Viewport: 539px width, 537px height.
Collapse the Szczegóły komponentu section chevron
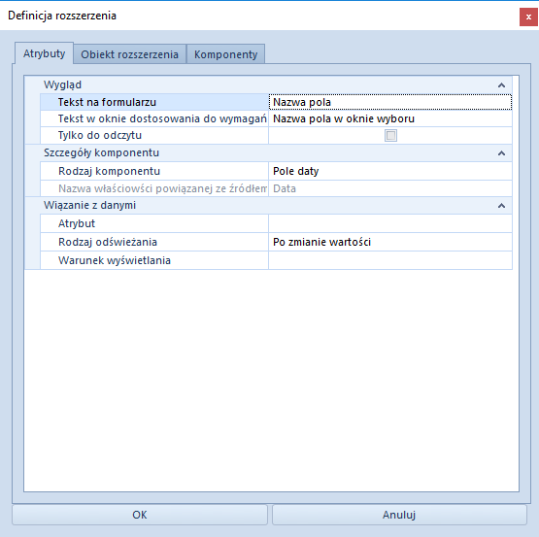(x=501, y=153)
